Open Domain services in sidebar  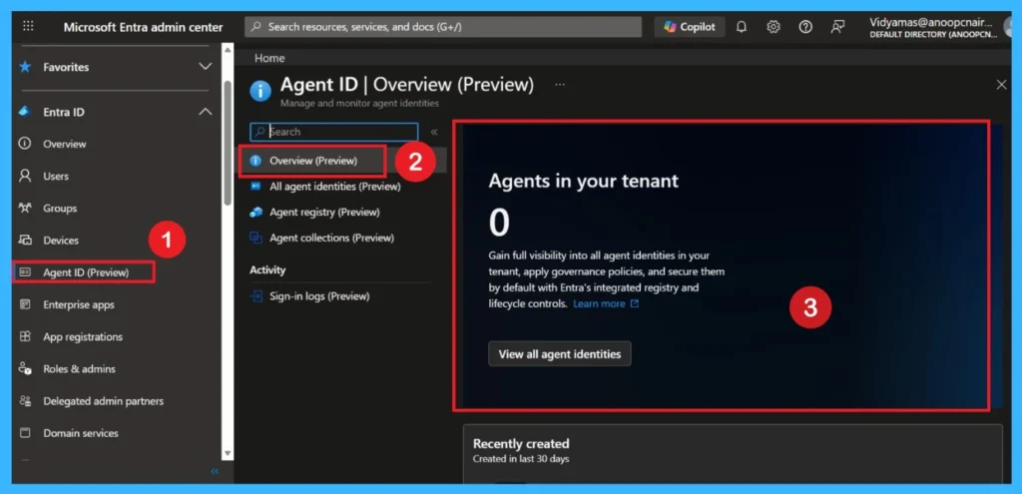tap(81, 433)
